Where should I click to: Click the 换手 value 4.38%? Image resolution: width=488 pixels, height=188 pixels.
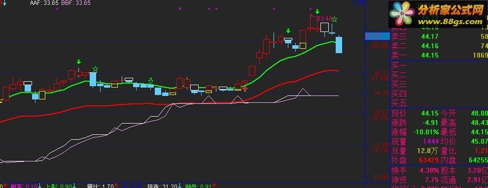pyautogui.click(x=429, y=171)
